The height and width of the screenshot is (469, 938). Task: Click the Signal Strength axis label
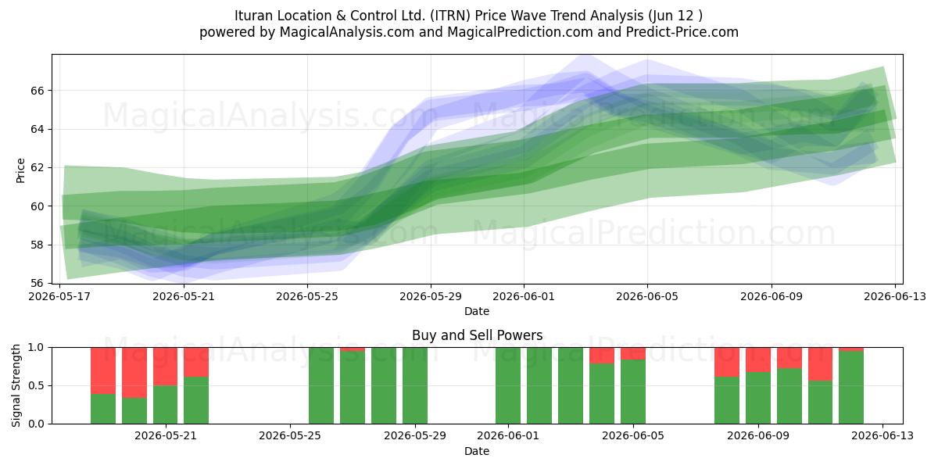[x=16, y=385]
